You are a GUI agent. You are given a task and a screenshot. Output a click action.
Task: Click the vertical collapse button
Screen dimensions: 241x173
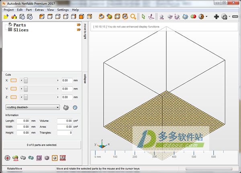tap(85, 79)
